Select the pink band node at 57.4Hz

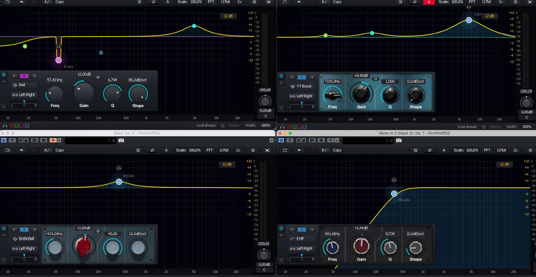coord(59,60)
